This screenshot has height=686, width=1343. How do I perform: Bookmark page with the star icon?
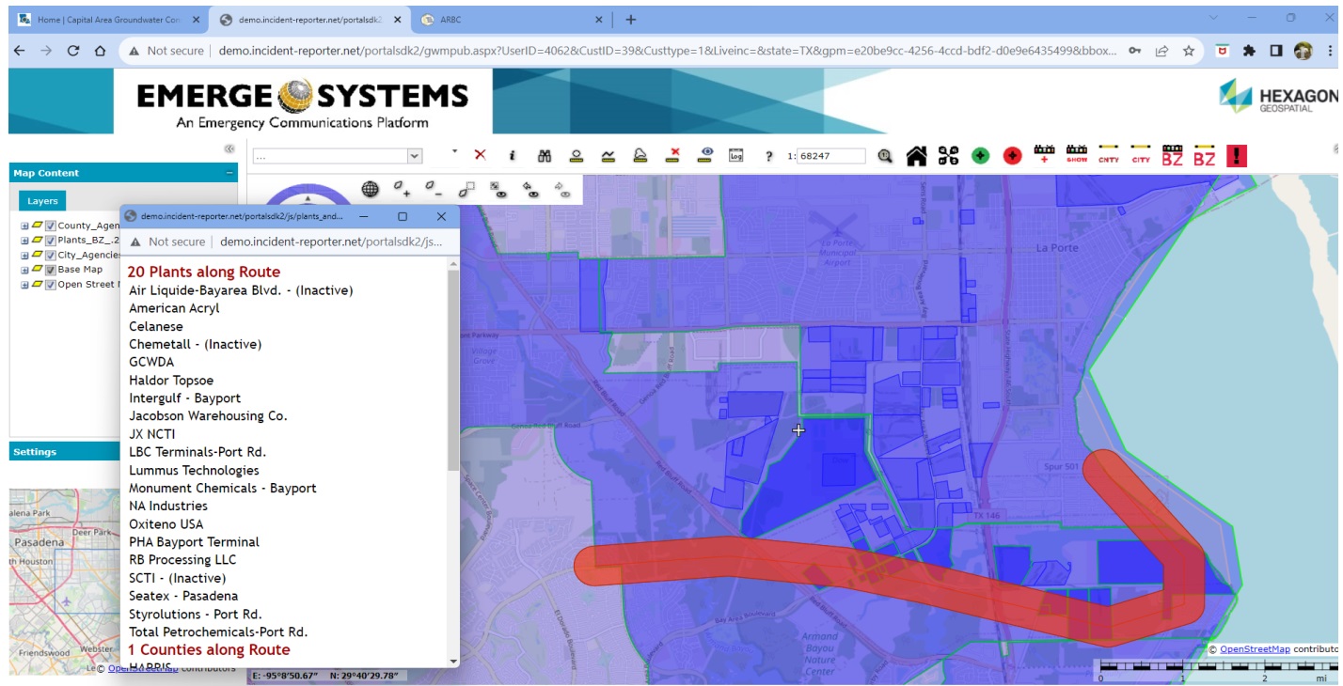(x=1189, y=51)
